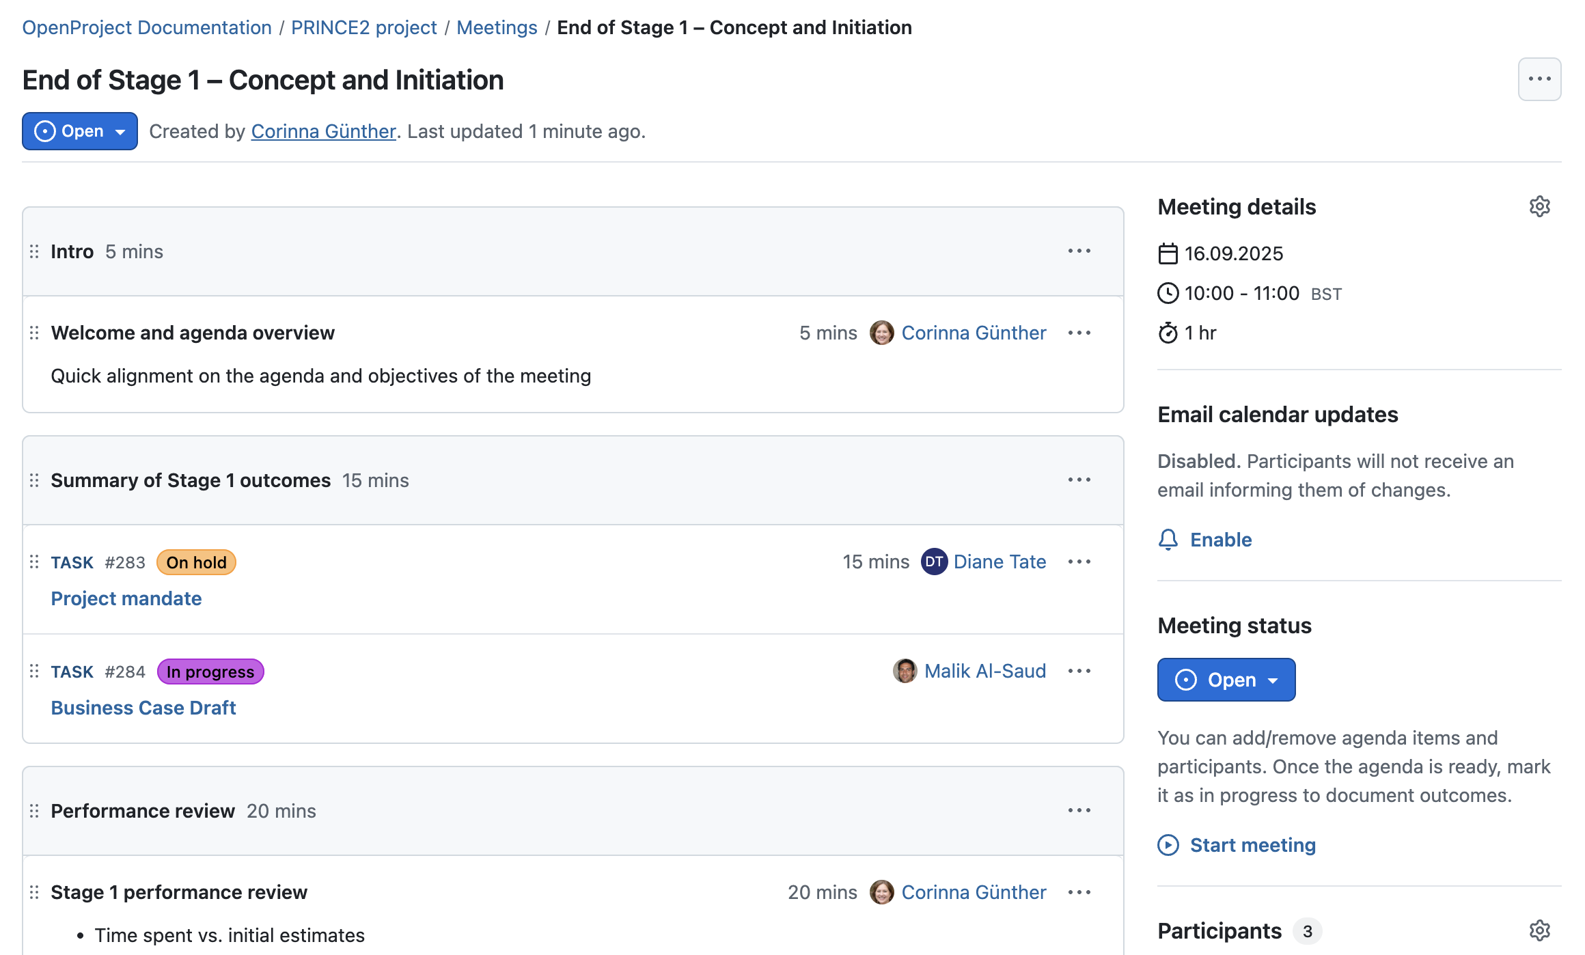
Task: Expand the Open dropdown under Meeting status
Action: [x=1273, y=680]
